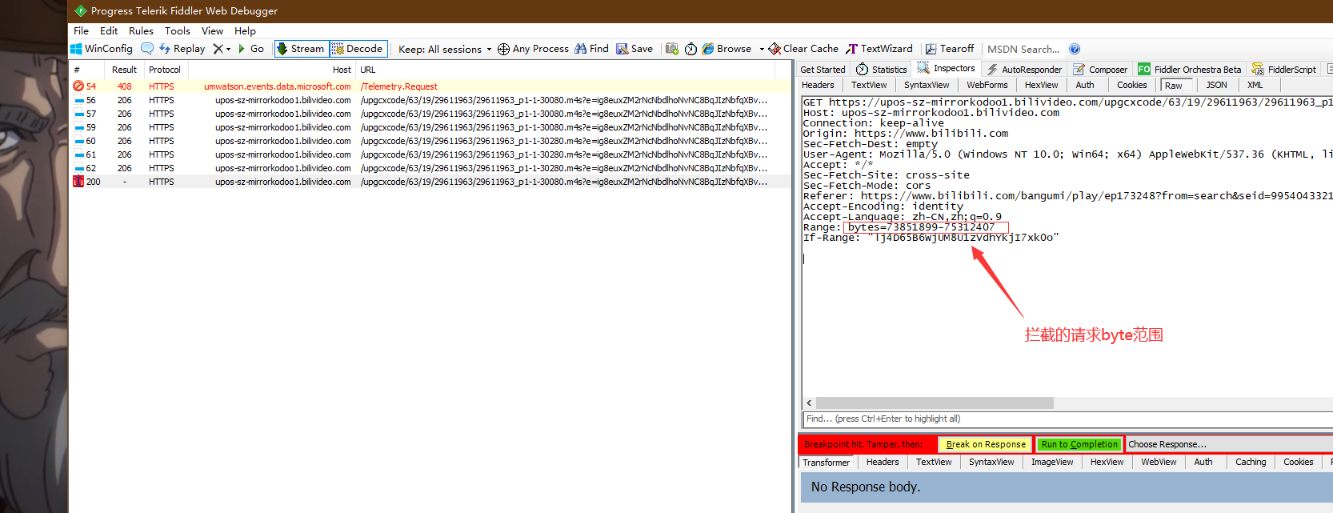Select session 54 Telemetry.Request row
This screenshot has width=1333, height=513.
point(430,86)
